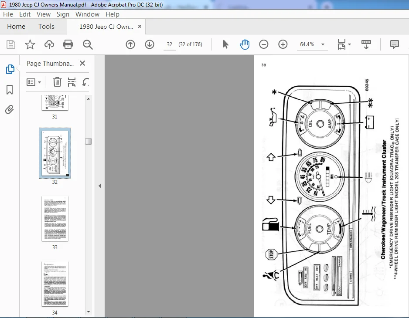Add bookmark star icon in toolbar
Screen dimensions: 409x318
(30, 44)
